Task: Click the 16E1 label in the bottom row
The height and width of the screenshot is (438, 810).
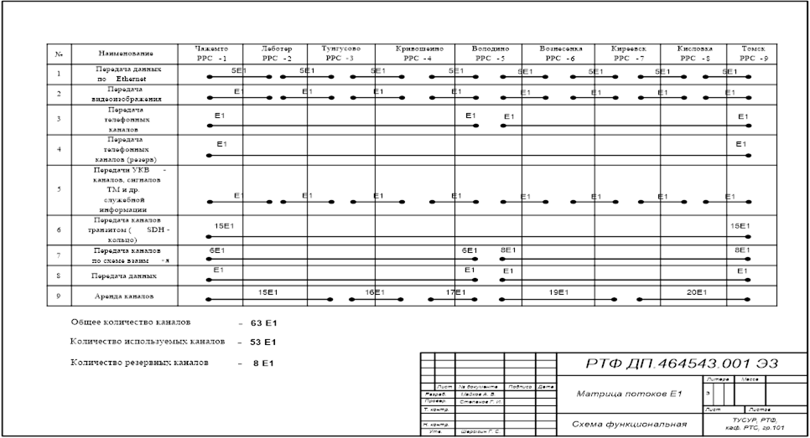Action: (x=374, y=291)
